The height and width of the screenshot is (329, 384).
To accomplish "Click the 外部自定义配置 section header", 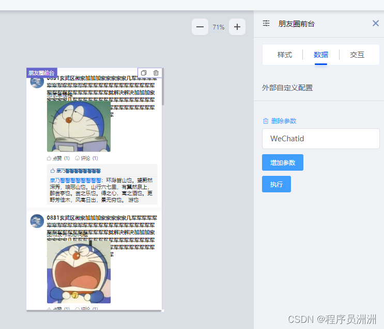I will point(287,88).
